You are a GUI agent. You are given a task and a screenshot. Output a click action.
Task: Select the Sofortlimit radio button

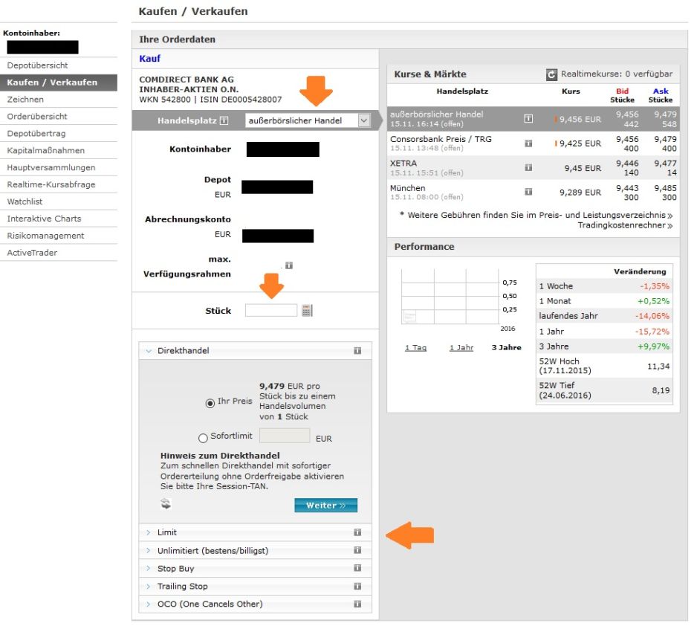[203, 439]
